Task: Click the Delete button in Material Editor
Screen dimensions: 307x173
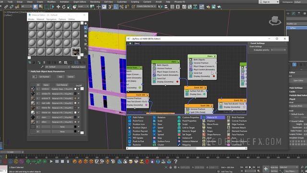Action: tap(71, 77)
